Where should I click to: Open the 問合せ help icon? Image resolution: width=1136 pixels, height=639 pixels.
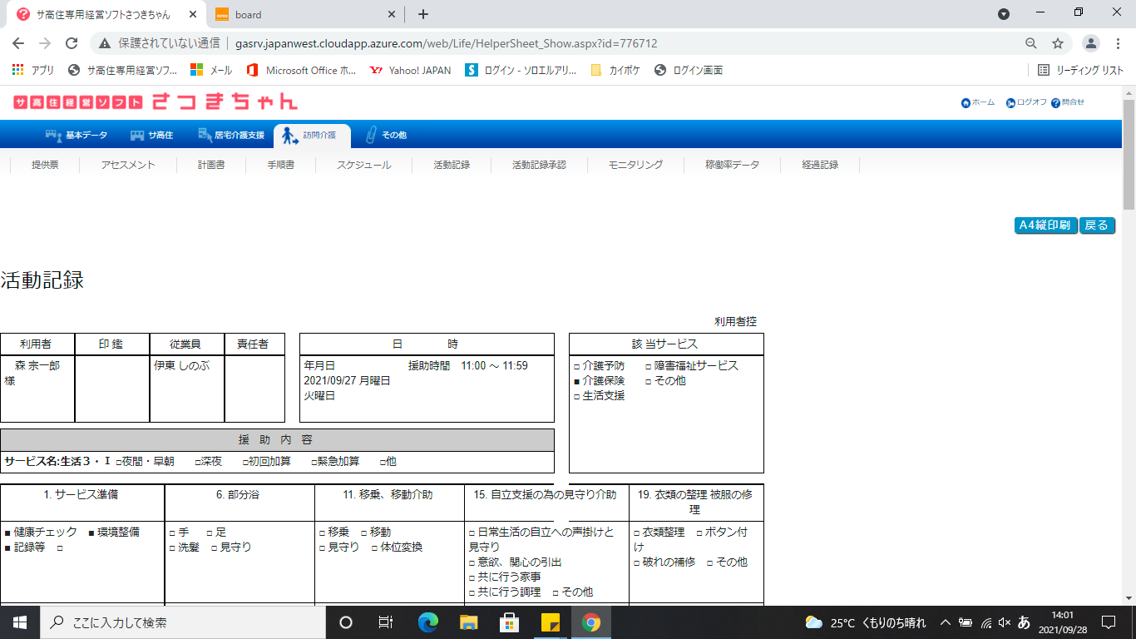click(1055, 103)
